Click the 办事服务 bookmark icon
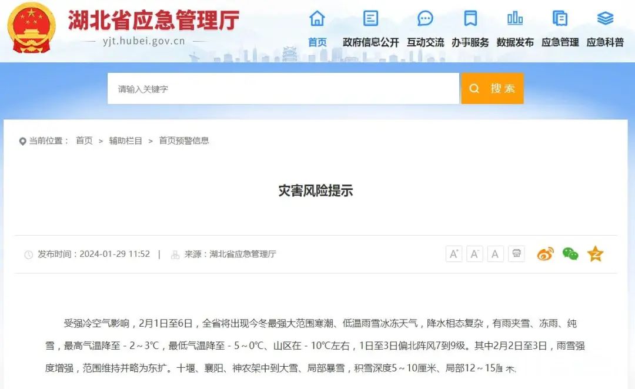The width and height of the screenshot is (635, 389). point(470,19)
